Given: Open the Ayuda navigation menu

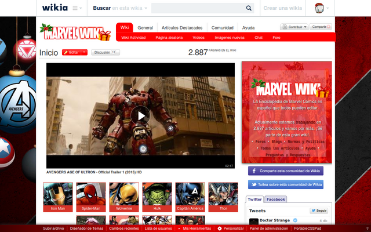Looking at the screenshot, I should pos(248,28).
